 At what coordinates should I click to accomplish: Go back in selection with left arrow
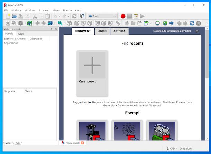coord(37,23)
